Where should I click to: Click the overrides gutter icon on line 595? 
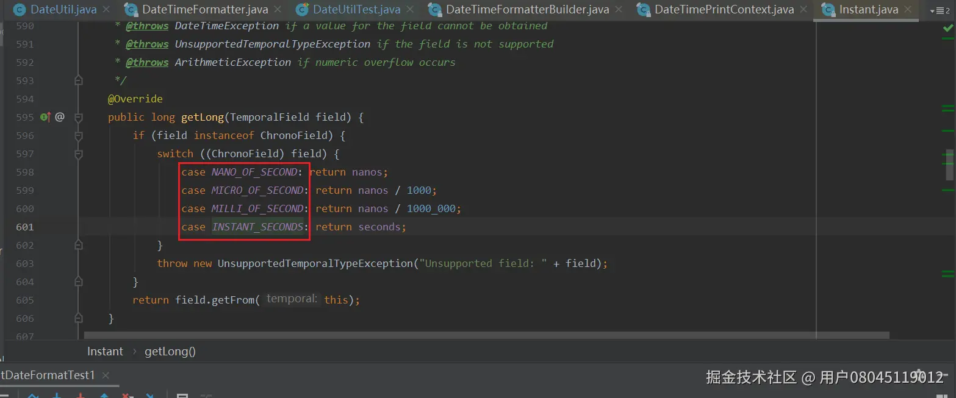46,116
